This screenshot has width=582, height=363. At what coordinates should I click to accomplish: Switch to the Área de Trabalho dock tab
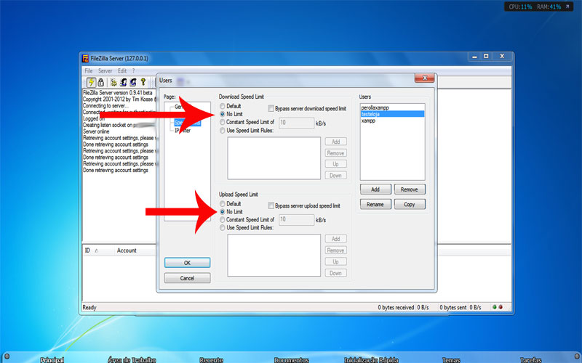[132, 359]
